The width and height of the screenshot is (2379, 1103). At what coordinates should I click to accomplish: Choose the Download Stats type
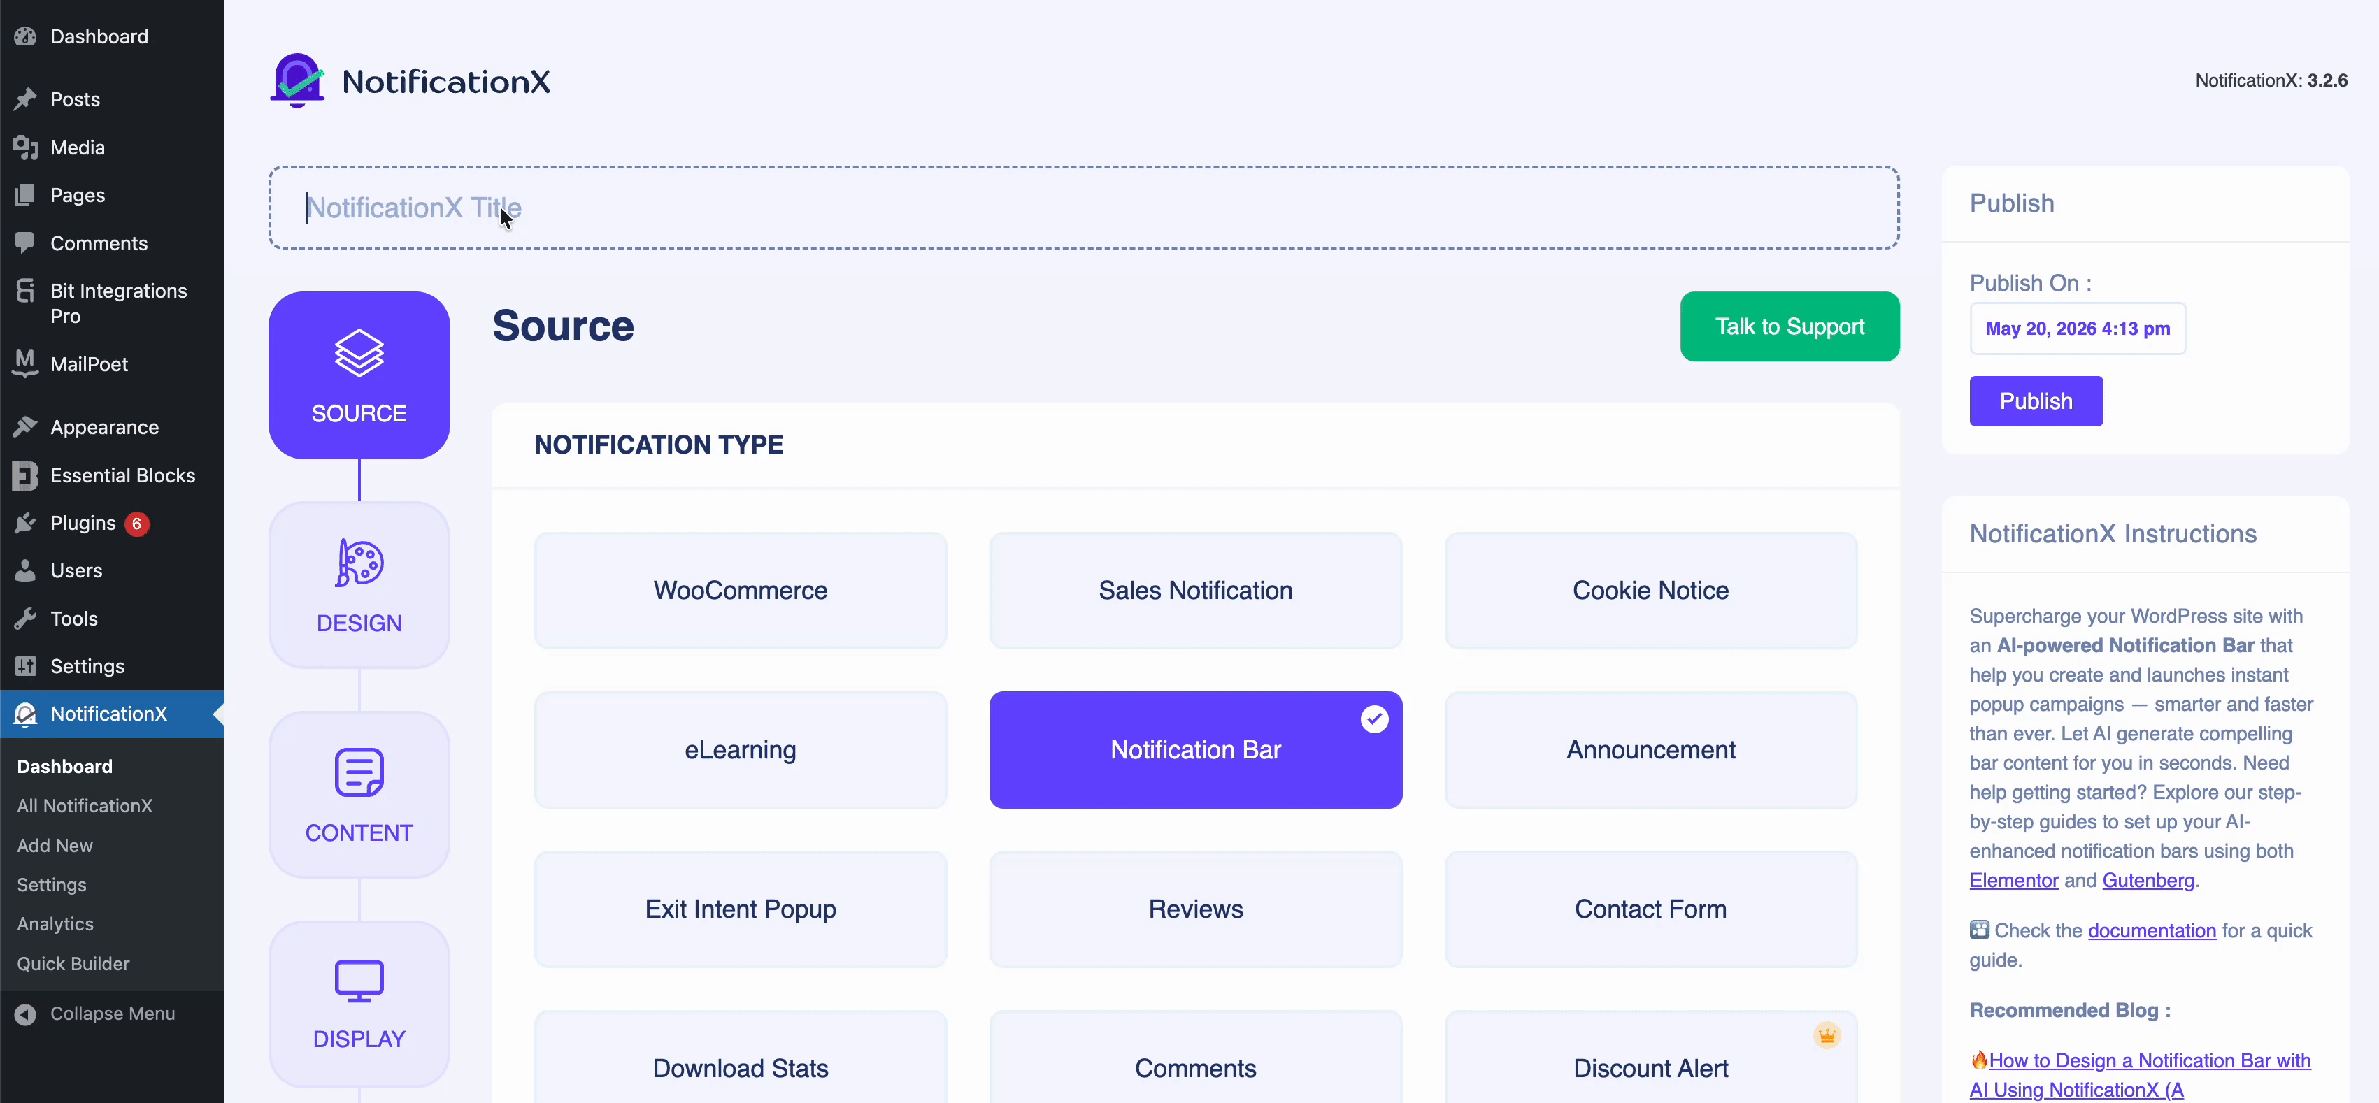[x=741, y=1057]
